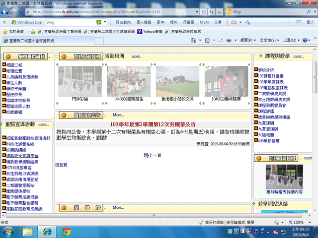This screenshot has height=238, width=318.
Task: Open compatibility view icon in address bar
Action: point(204,12)
